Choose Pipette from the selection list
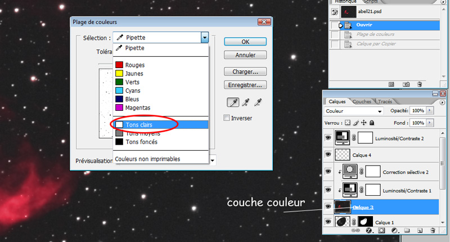This screenshot has width=450, height=242. [161, 48]
